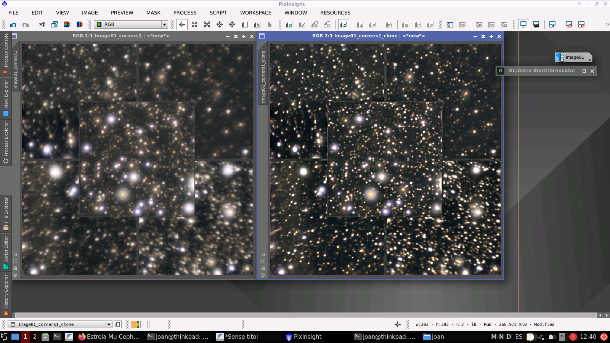Image resolution: width=610 pixels, height=343 pixels.
Task: Select the Zoom In view mode icon
Action: coord(194,25)
